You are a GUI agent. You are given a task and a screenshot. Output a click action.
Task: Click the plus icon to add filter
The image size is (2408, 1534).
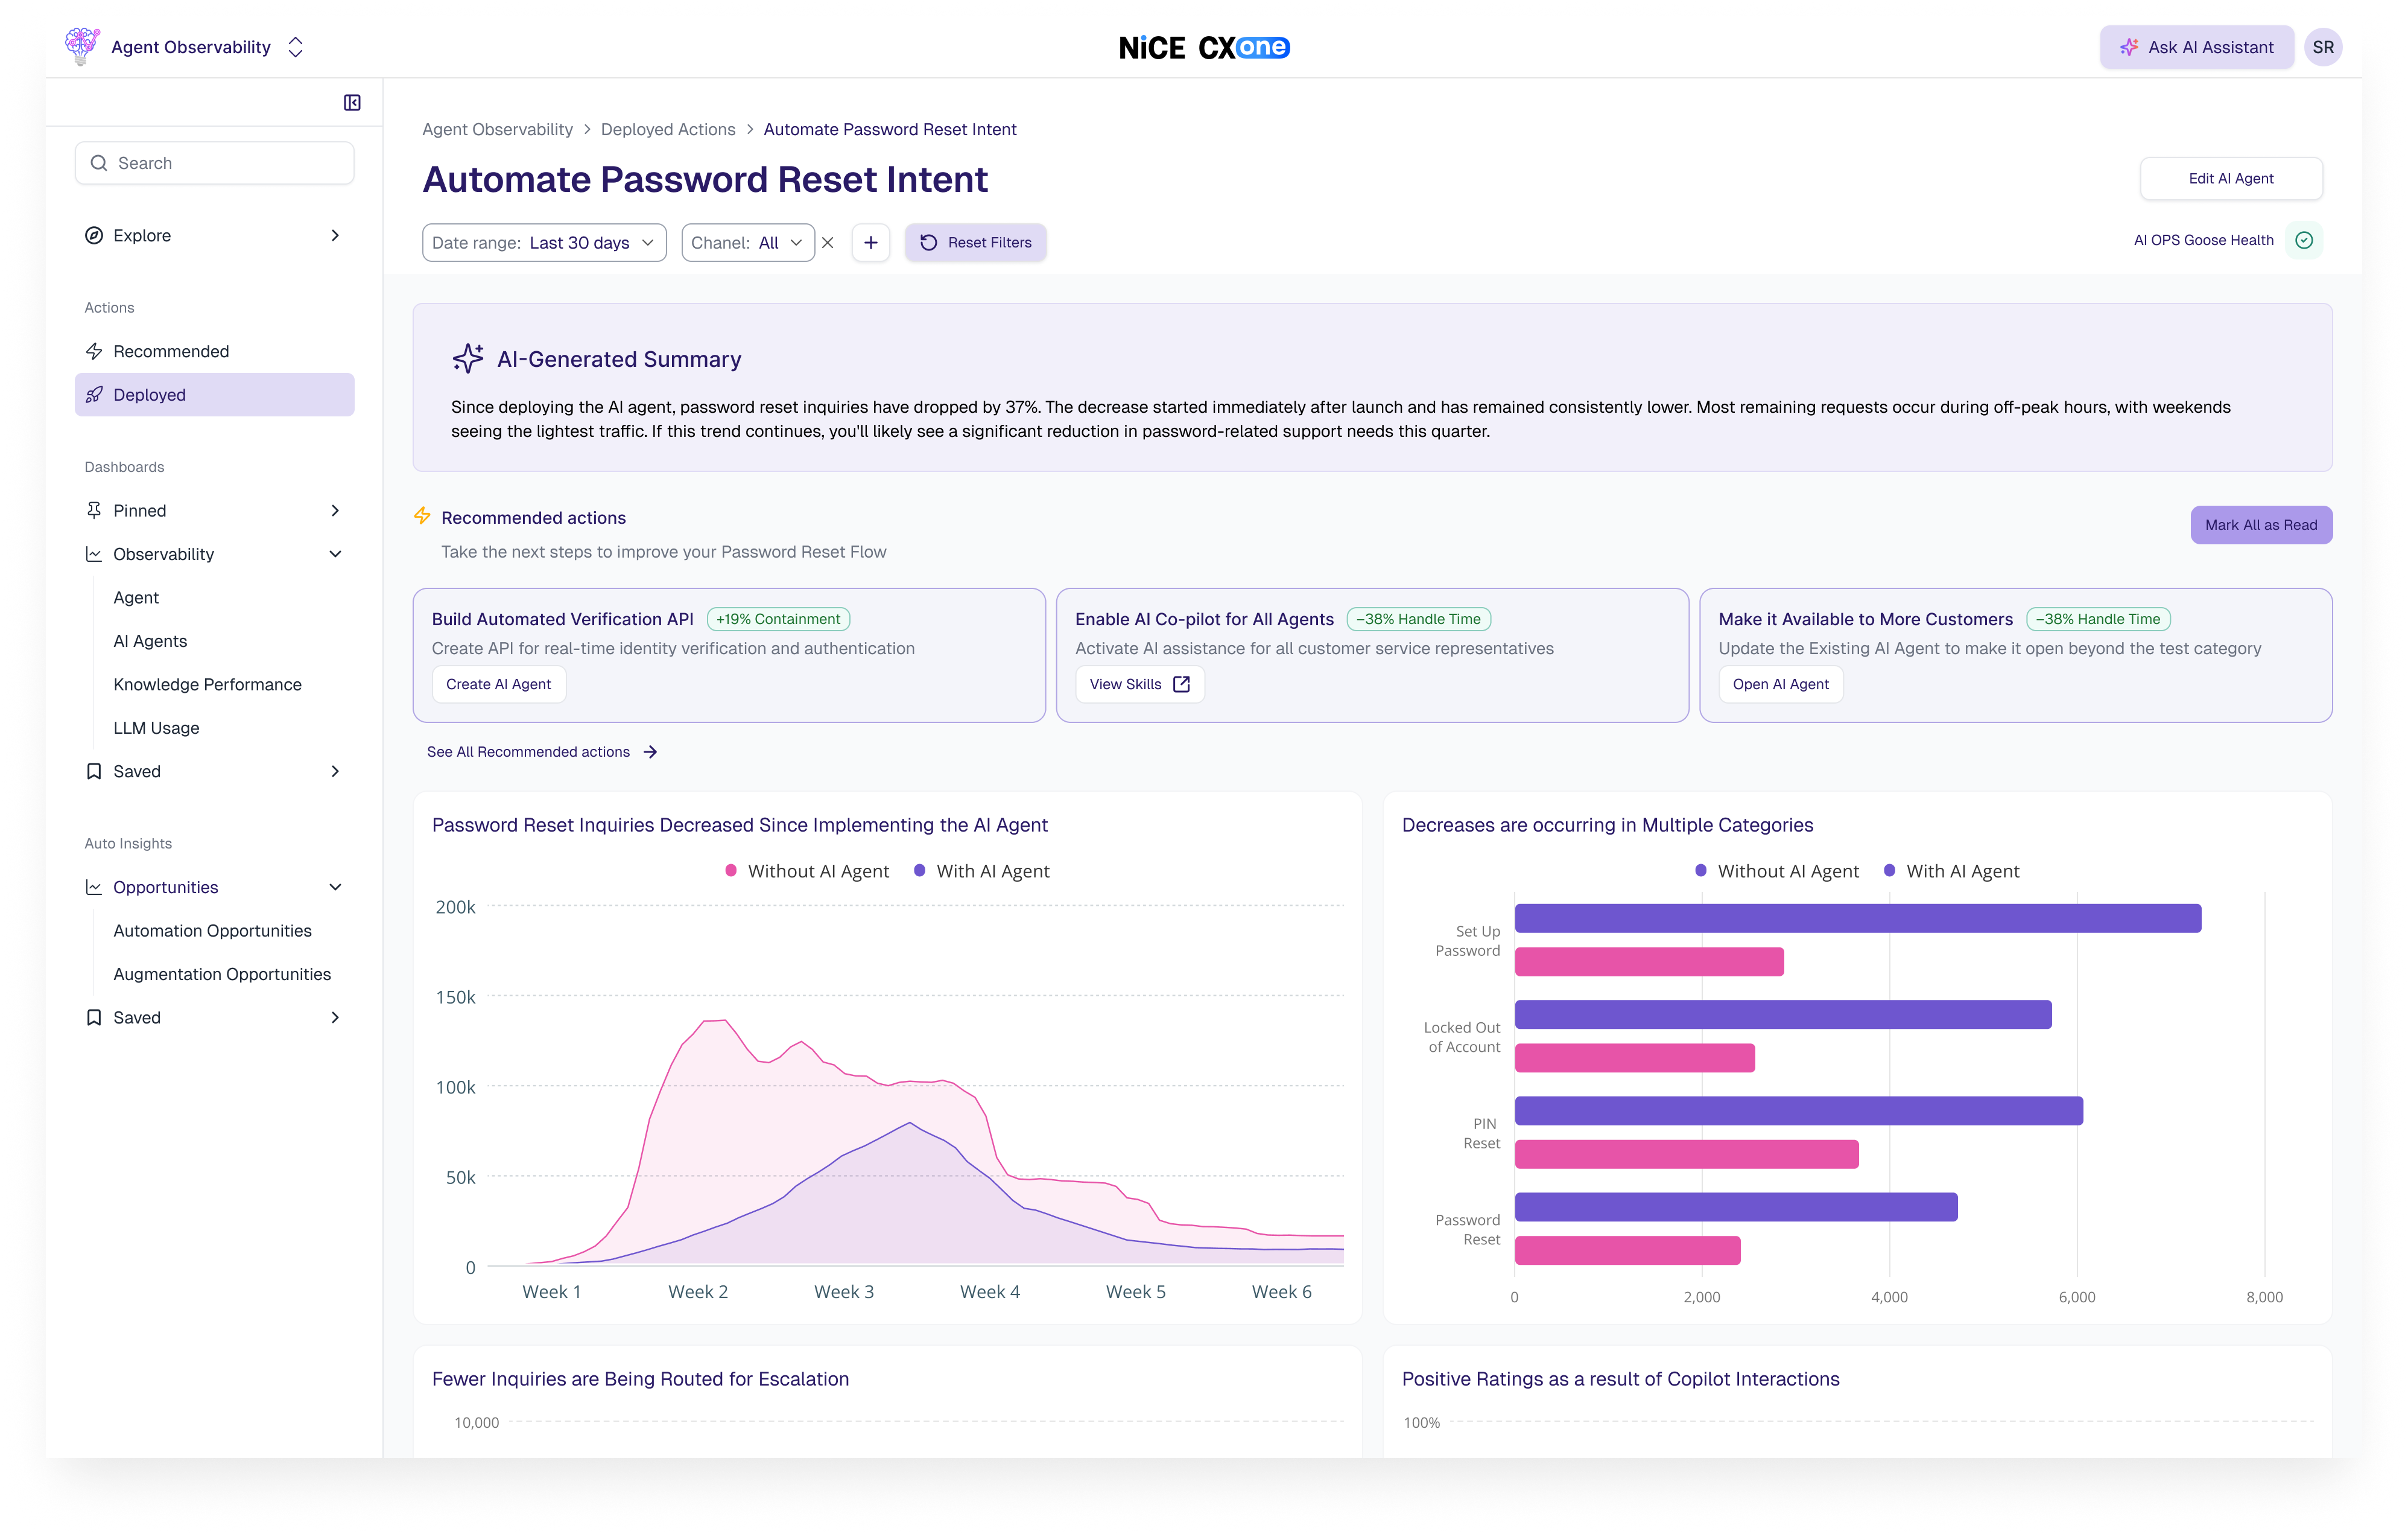point(871,242)
